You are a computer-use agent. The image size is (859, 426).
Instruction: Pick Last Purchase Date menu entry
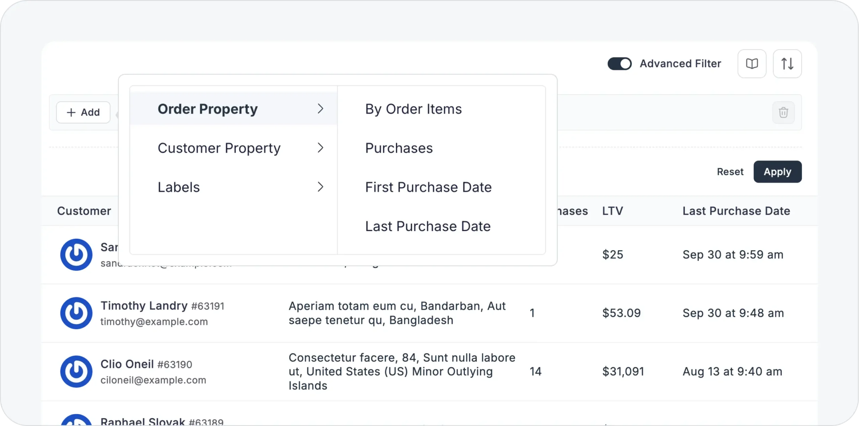point(428,226)
